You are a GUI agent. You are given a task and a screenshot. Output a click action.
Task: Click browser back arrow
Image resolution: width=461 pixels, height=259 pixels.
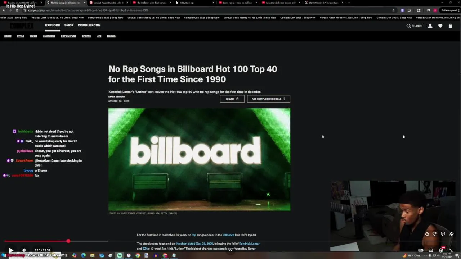[x=4, y=10]
